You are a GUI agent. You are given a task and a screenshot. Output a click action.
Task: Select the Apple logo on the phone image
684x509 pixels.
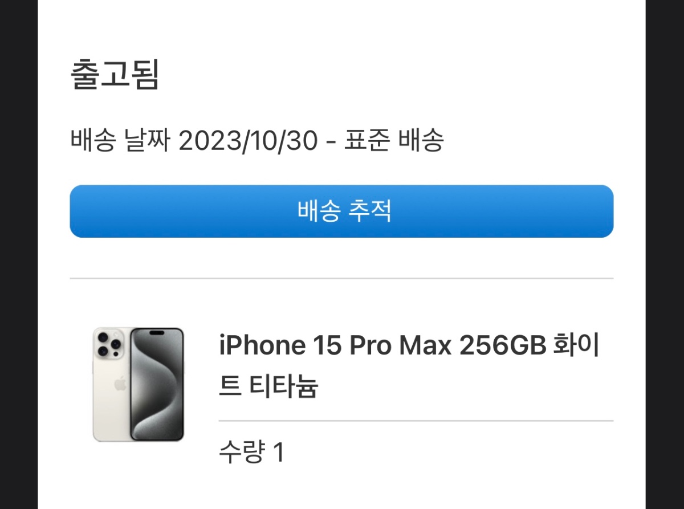[x=120, y=384]
